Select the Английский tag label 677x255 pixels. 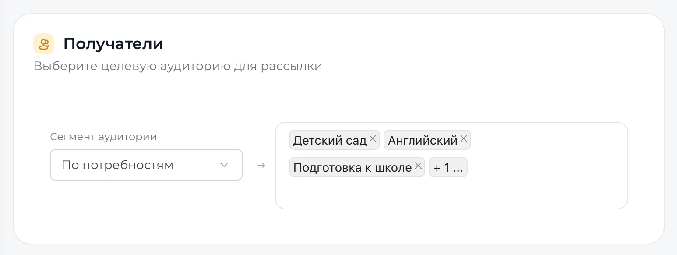(x=423, y=140)
